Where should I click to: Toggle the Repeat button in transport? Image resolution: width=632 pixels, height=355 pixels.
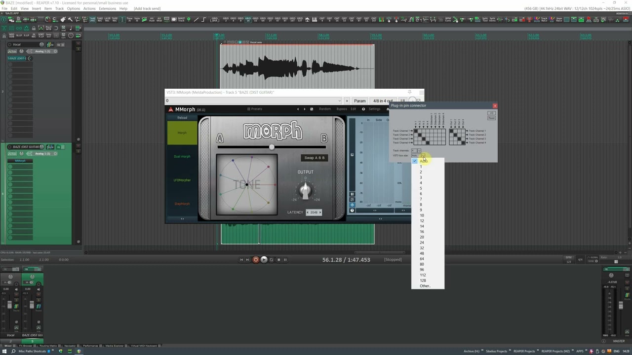click(271, 259)
